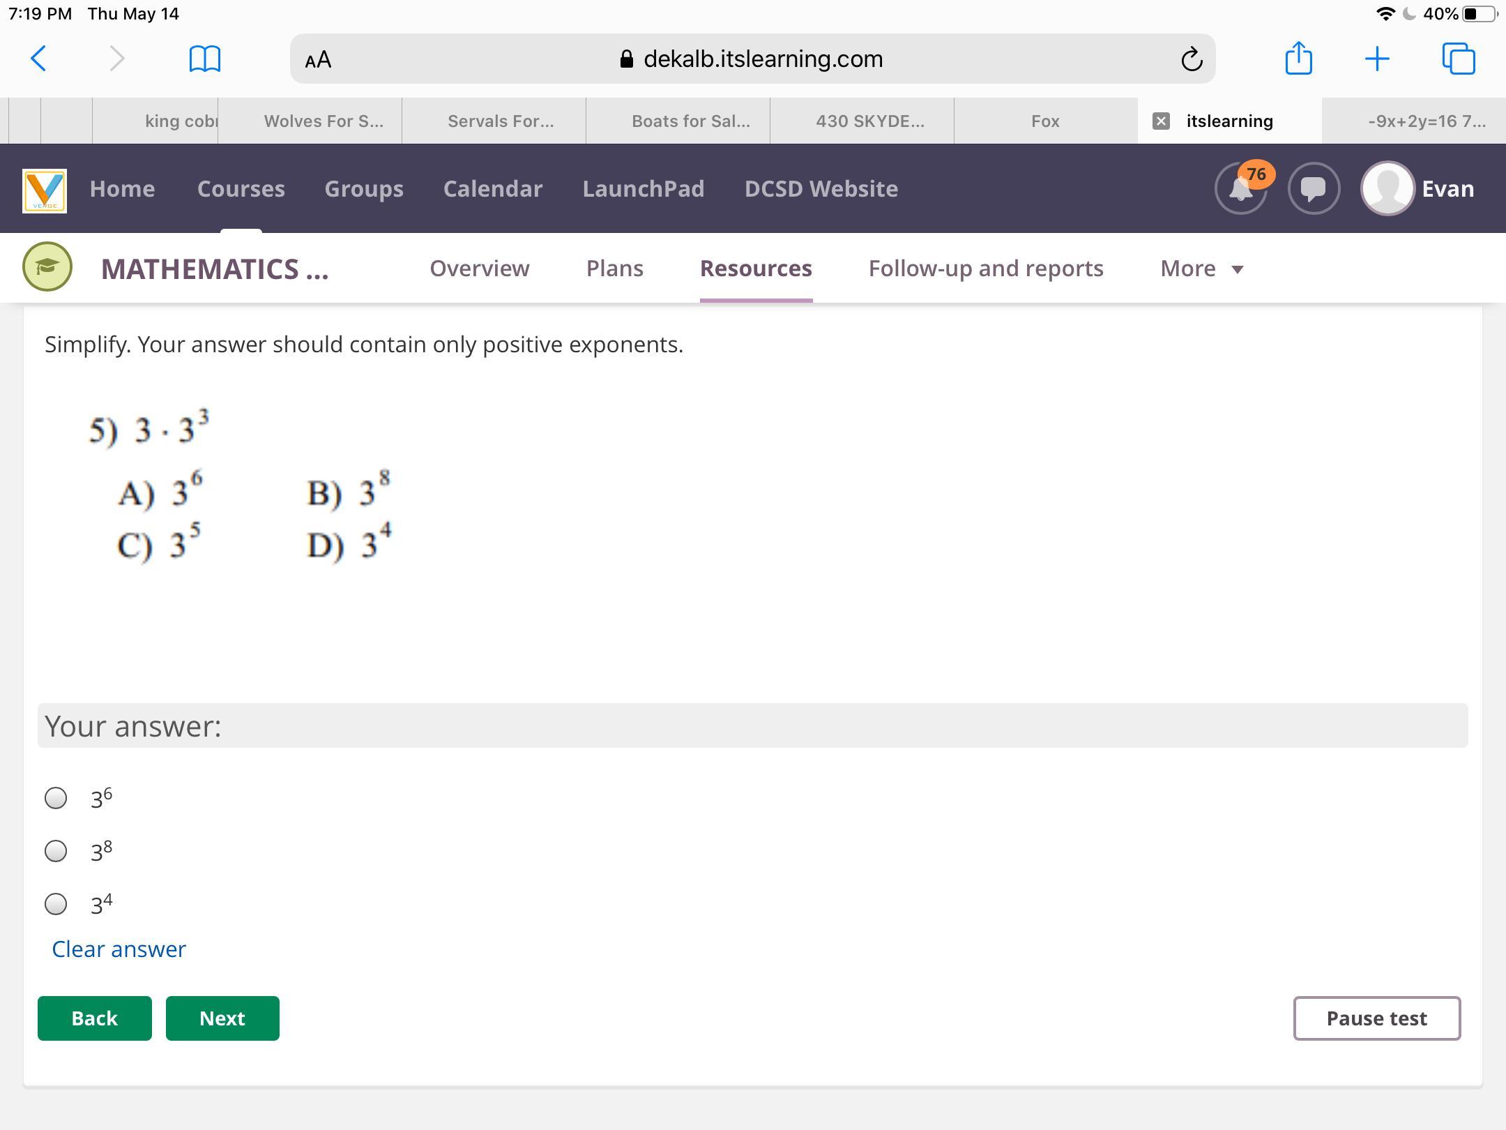Viewport: 1506px width, 1130px height.
Task: Select the 3⁴ answer radio button
Action: click(56, 904)
